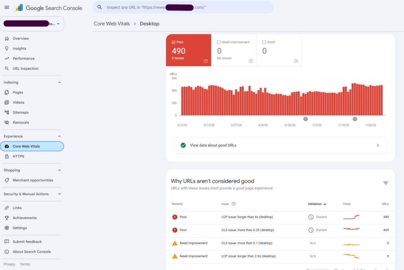Click the Overview home icon
This screenshot has height=270, width=404.
pos(7,38)
